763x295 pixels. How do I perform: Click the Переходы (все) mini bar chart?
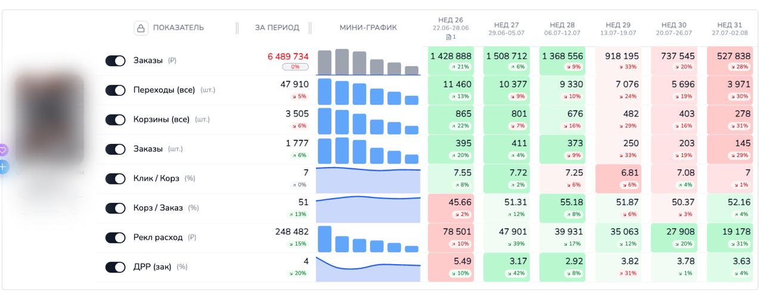368,91
